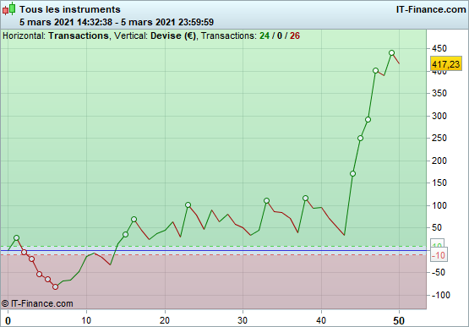Select the green marker near 170 at transaction 44
The width and height of the screenshot is (469, 327).
pos(352,173)
